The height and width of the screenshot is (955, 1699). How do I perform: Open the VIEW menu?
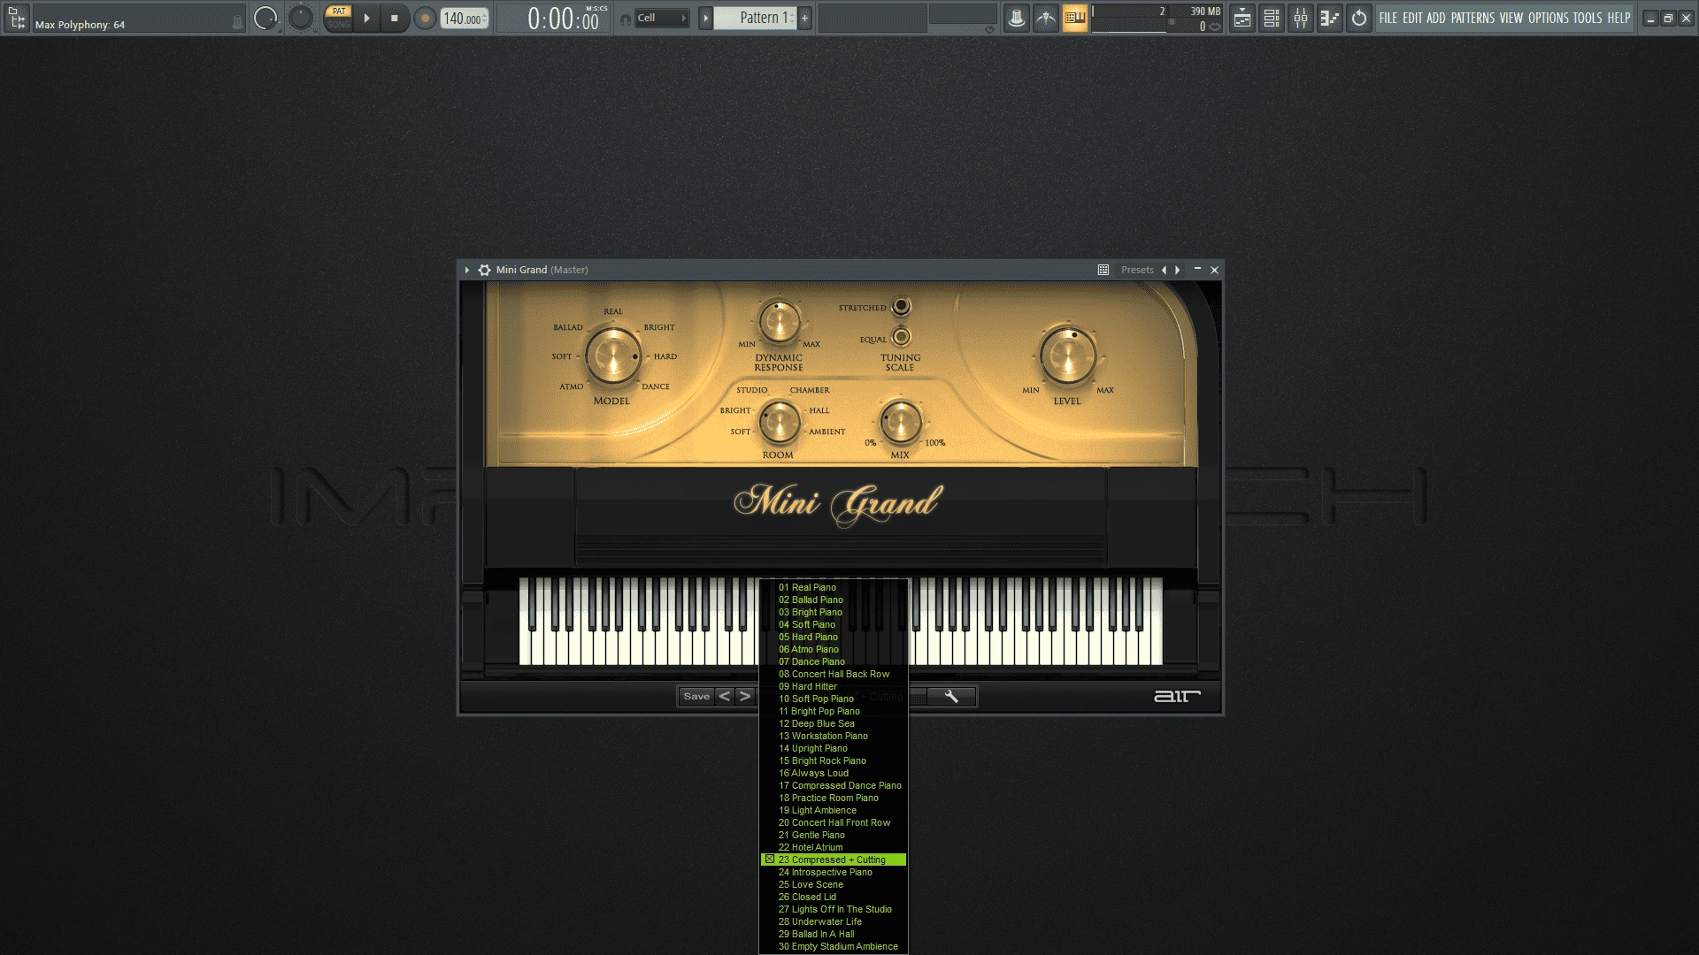click(x=1511, y=18)
